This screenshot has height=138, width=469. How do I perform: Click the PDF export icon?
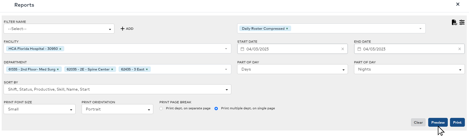(454, 22)
